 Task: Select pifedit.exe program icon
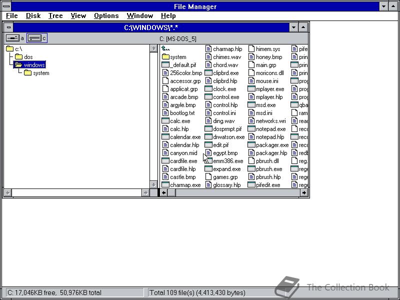251,185
